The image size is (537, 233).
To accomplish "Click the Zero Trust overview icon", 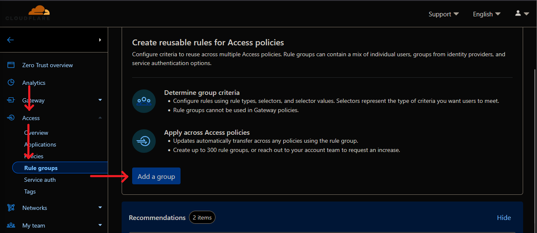I will [11, 65].
